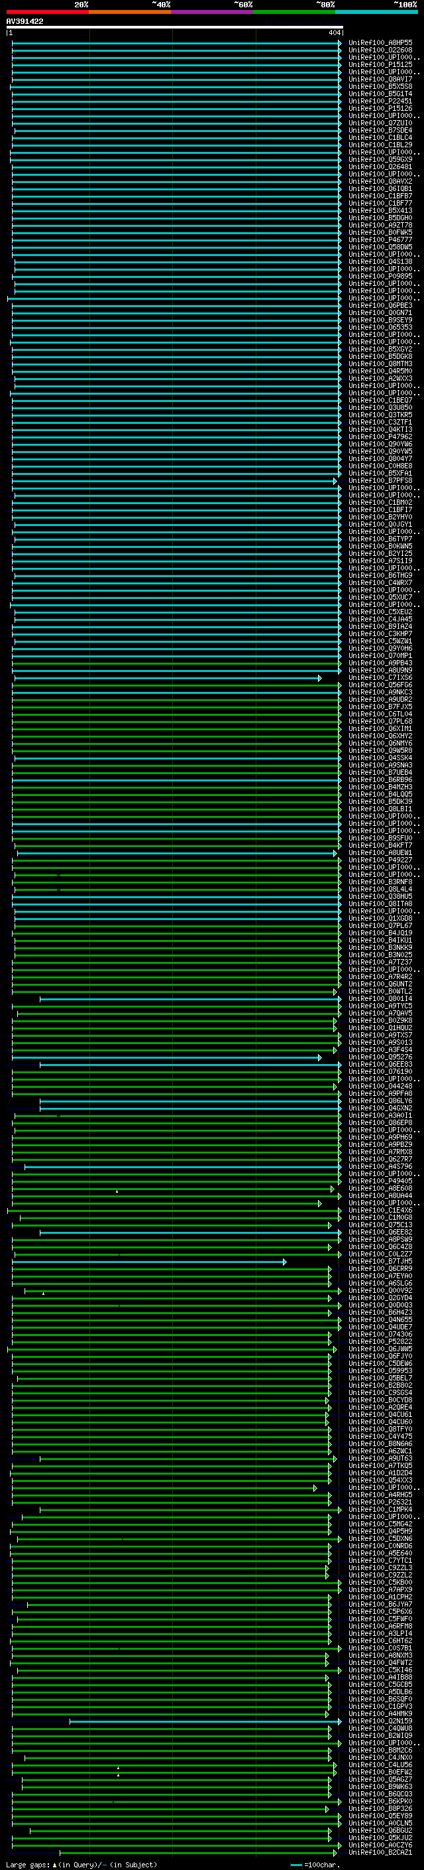Screen dimensions: 424x1870
Task: Select hit UniRef100_A1CPH2
Action: pos(380,1597)
